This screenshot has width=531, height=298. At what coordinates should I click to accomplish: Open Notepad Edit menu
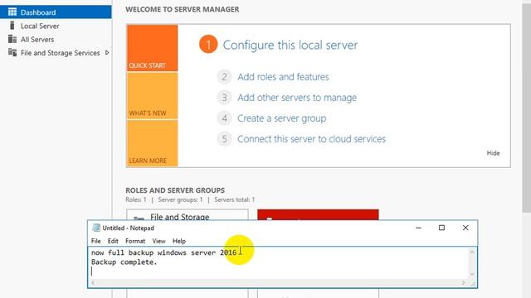coord(113,241)
